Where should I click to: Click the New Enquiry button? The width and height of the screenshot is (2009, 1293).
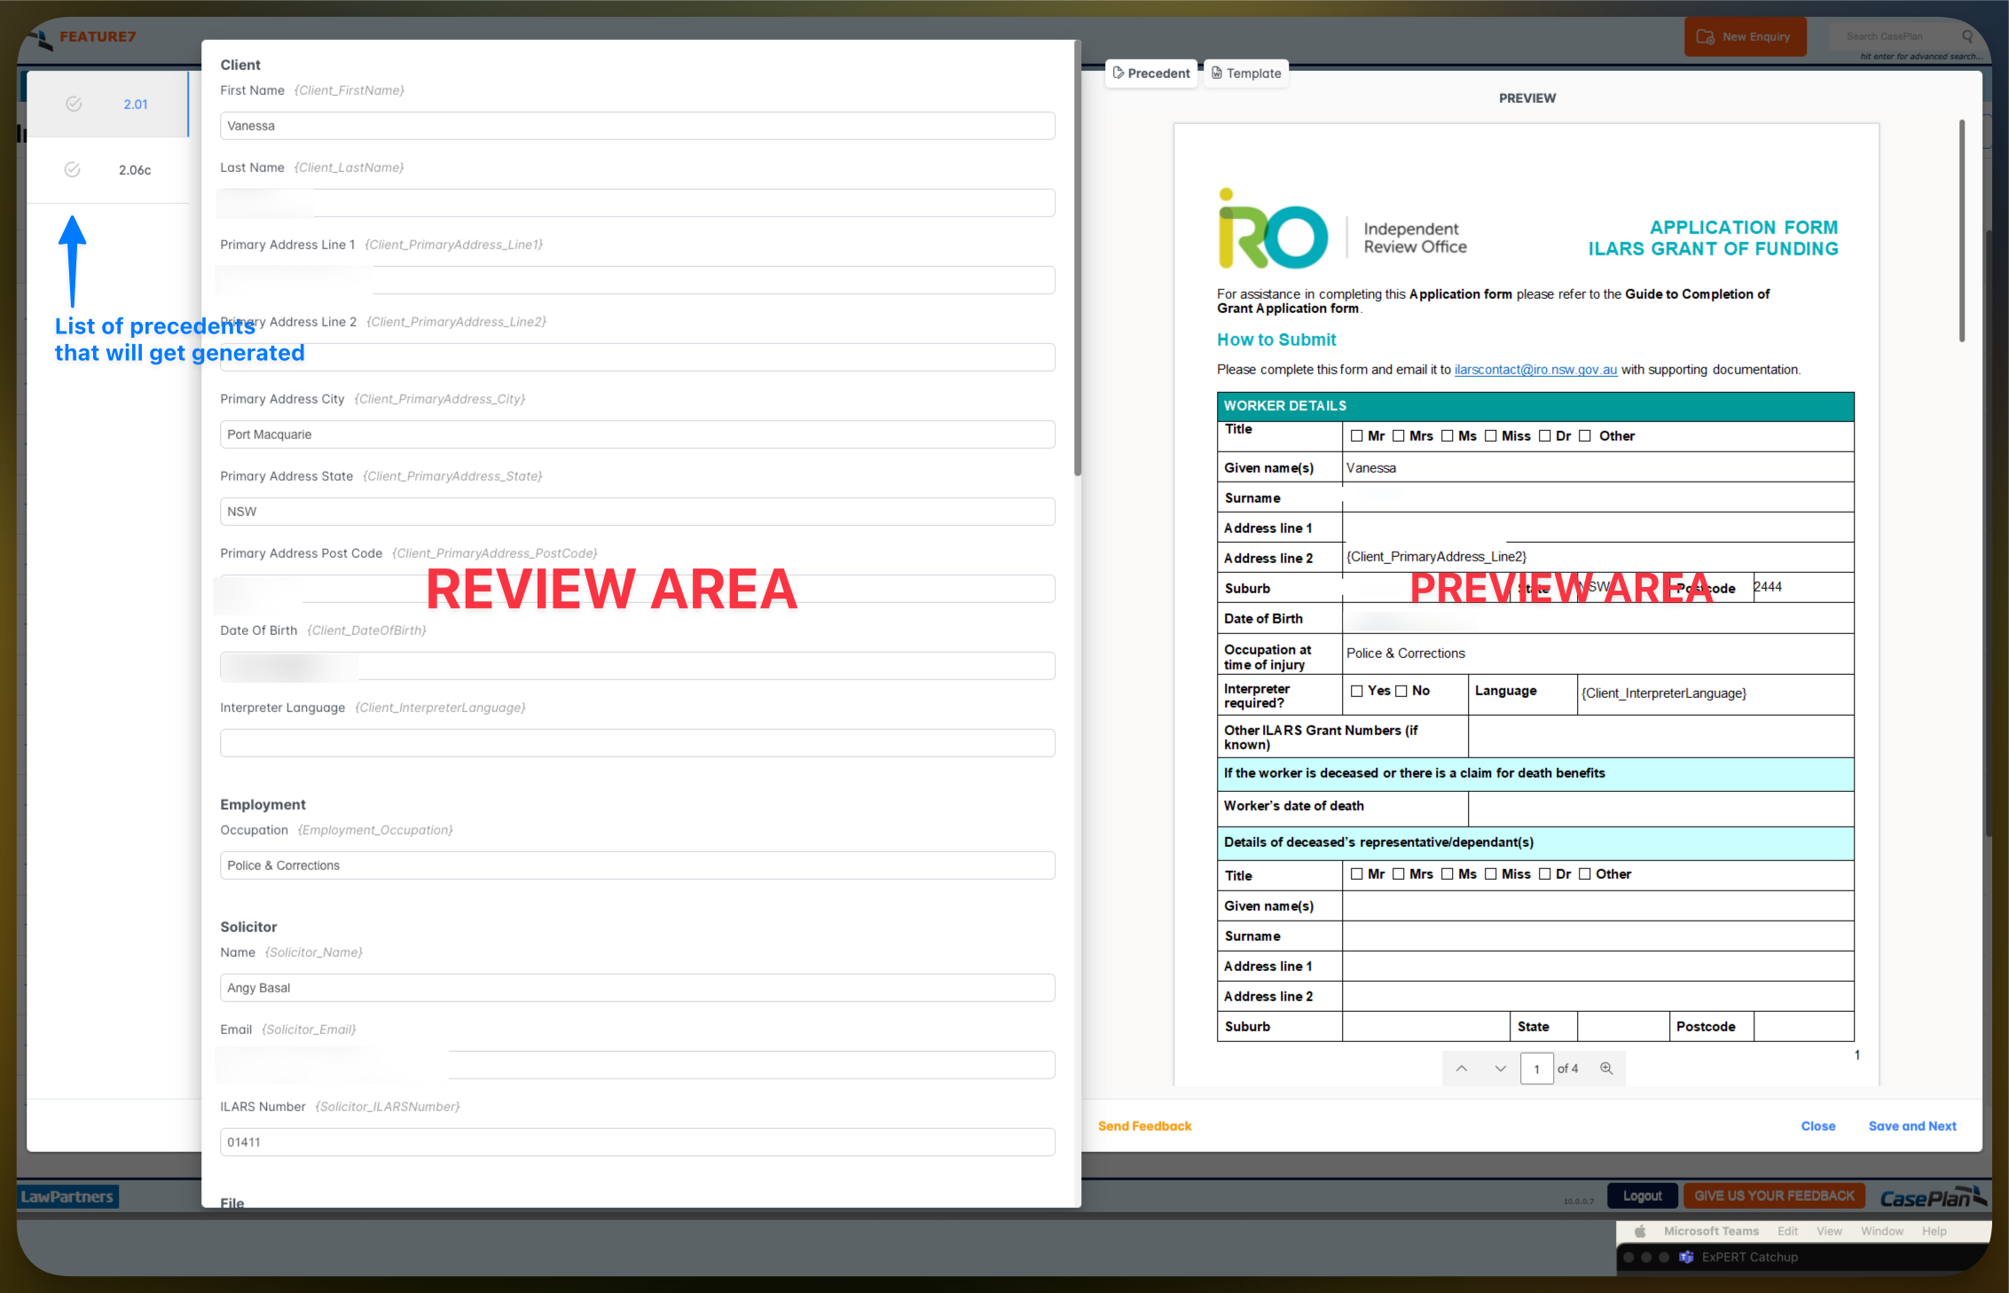click(1746, 36)
